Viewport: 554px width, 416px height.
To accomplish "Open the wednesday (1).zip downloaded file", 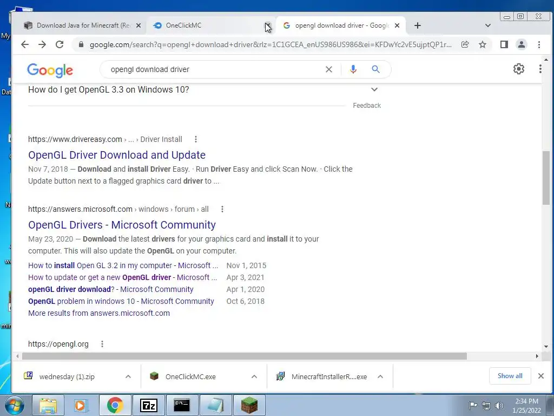I will pos(67,377).
